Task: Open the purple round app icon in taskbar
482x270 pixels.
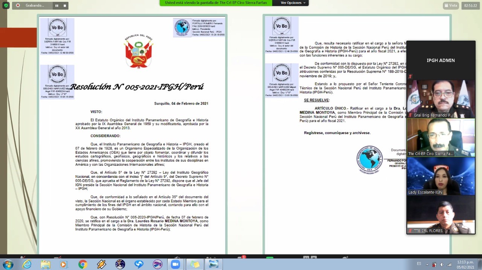Action: (x=157, y=264)
